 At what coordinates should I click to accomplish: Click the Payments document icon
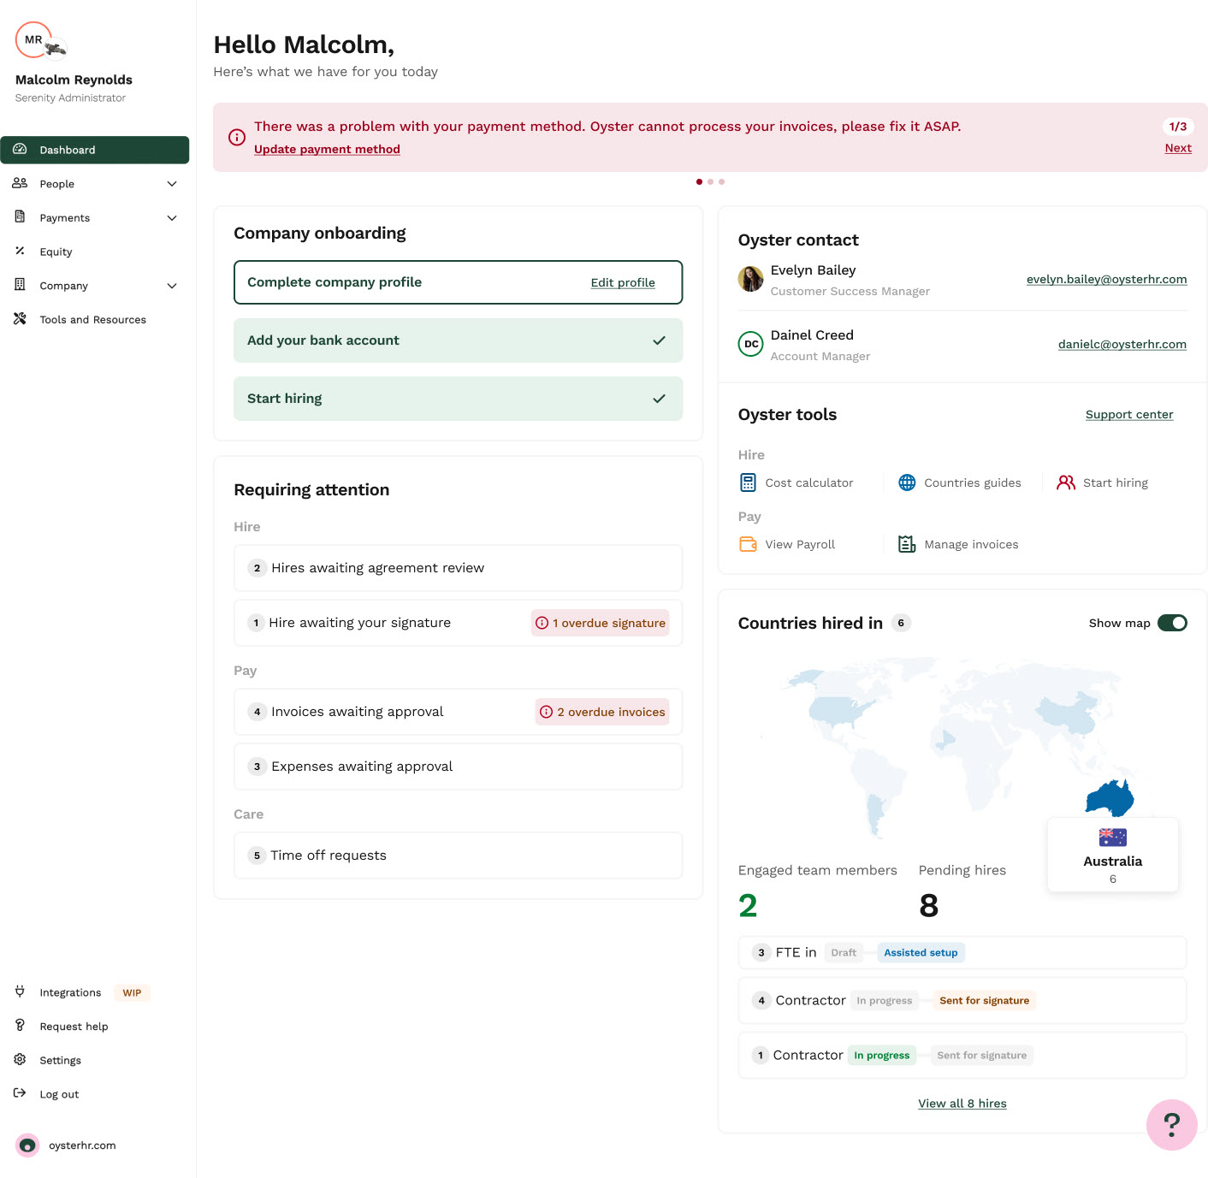tap(20, 217)
